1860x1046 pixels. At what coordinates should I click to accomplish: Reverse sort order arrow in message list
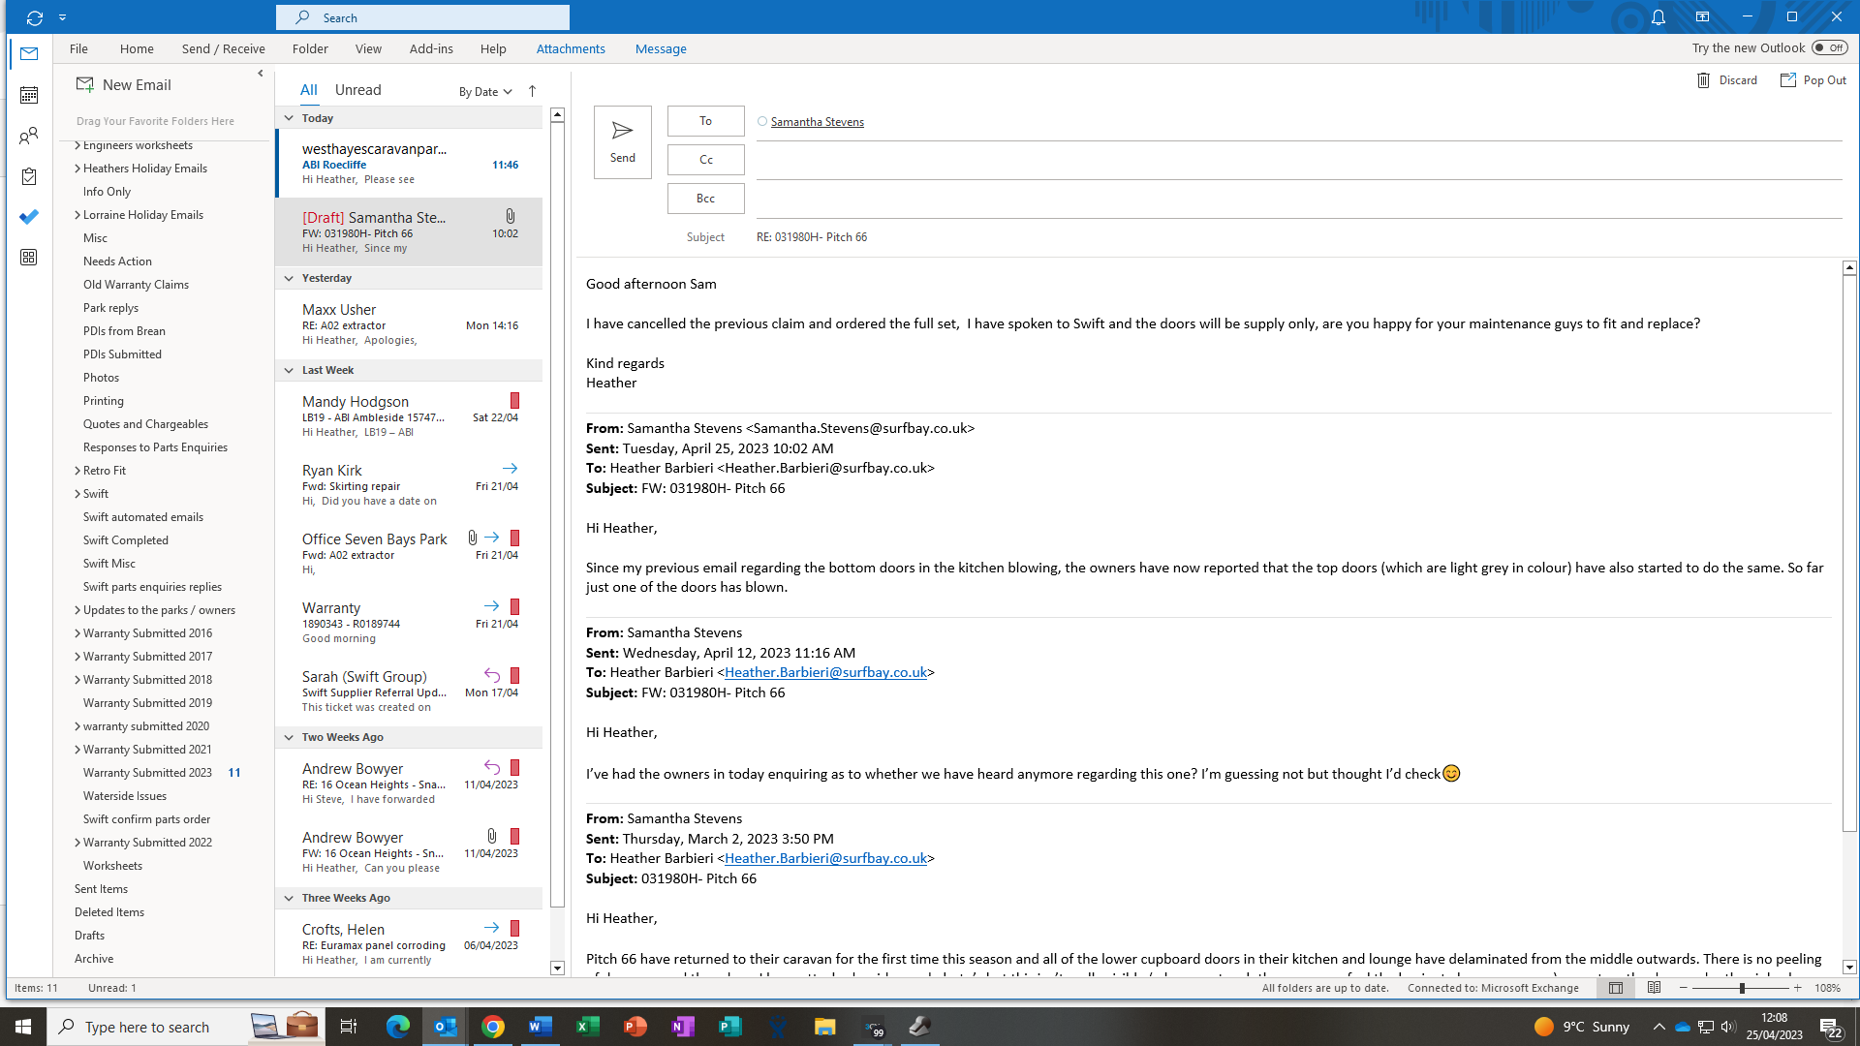532,91
